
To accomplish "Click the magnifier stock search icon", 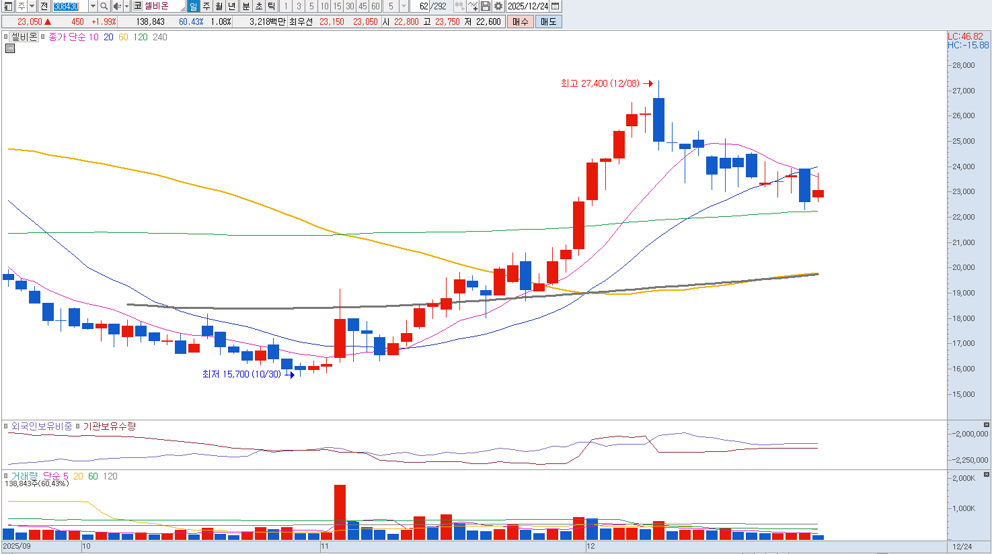I will (x=104, y=6).
